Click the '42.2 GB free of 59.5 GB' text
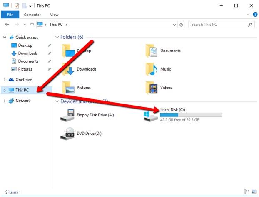The image size is (259, 197). tap(180, 120)
